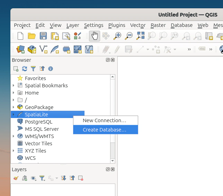This screenshot has height=196, width=223.
Task: Refresh the Browser panel
Action: coord(25,69)
